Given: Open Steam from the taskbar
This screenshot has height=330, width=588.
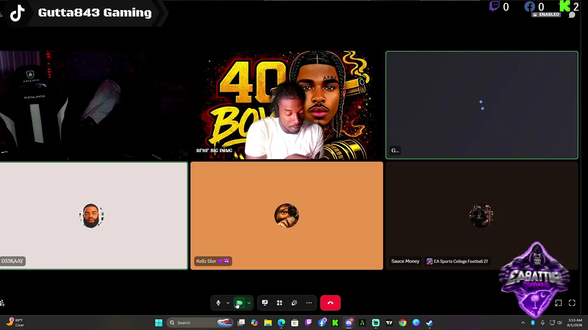Looking at the screenshot, I should [x=429, y=323].
